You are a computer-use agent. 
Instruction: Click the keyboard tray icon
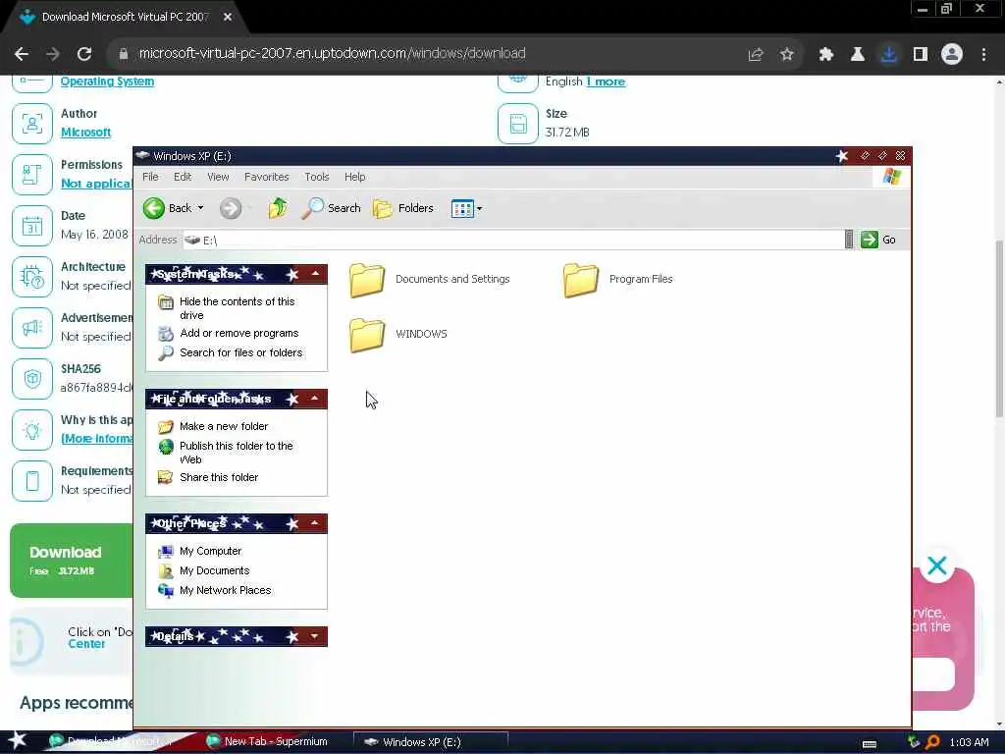tap(870, 744)
